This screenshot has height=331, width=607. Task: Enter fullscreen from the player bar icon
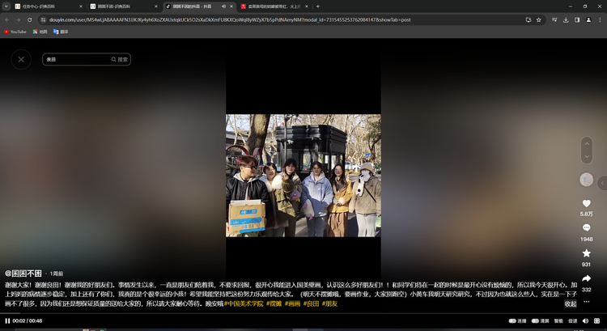[x=599, y=320]
